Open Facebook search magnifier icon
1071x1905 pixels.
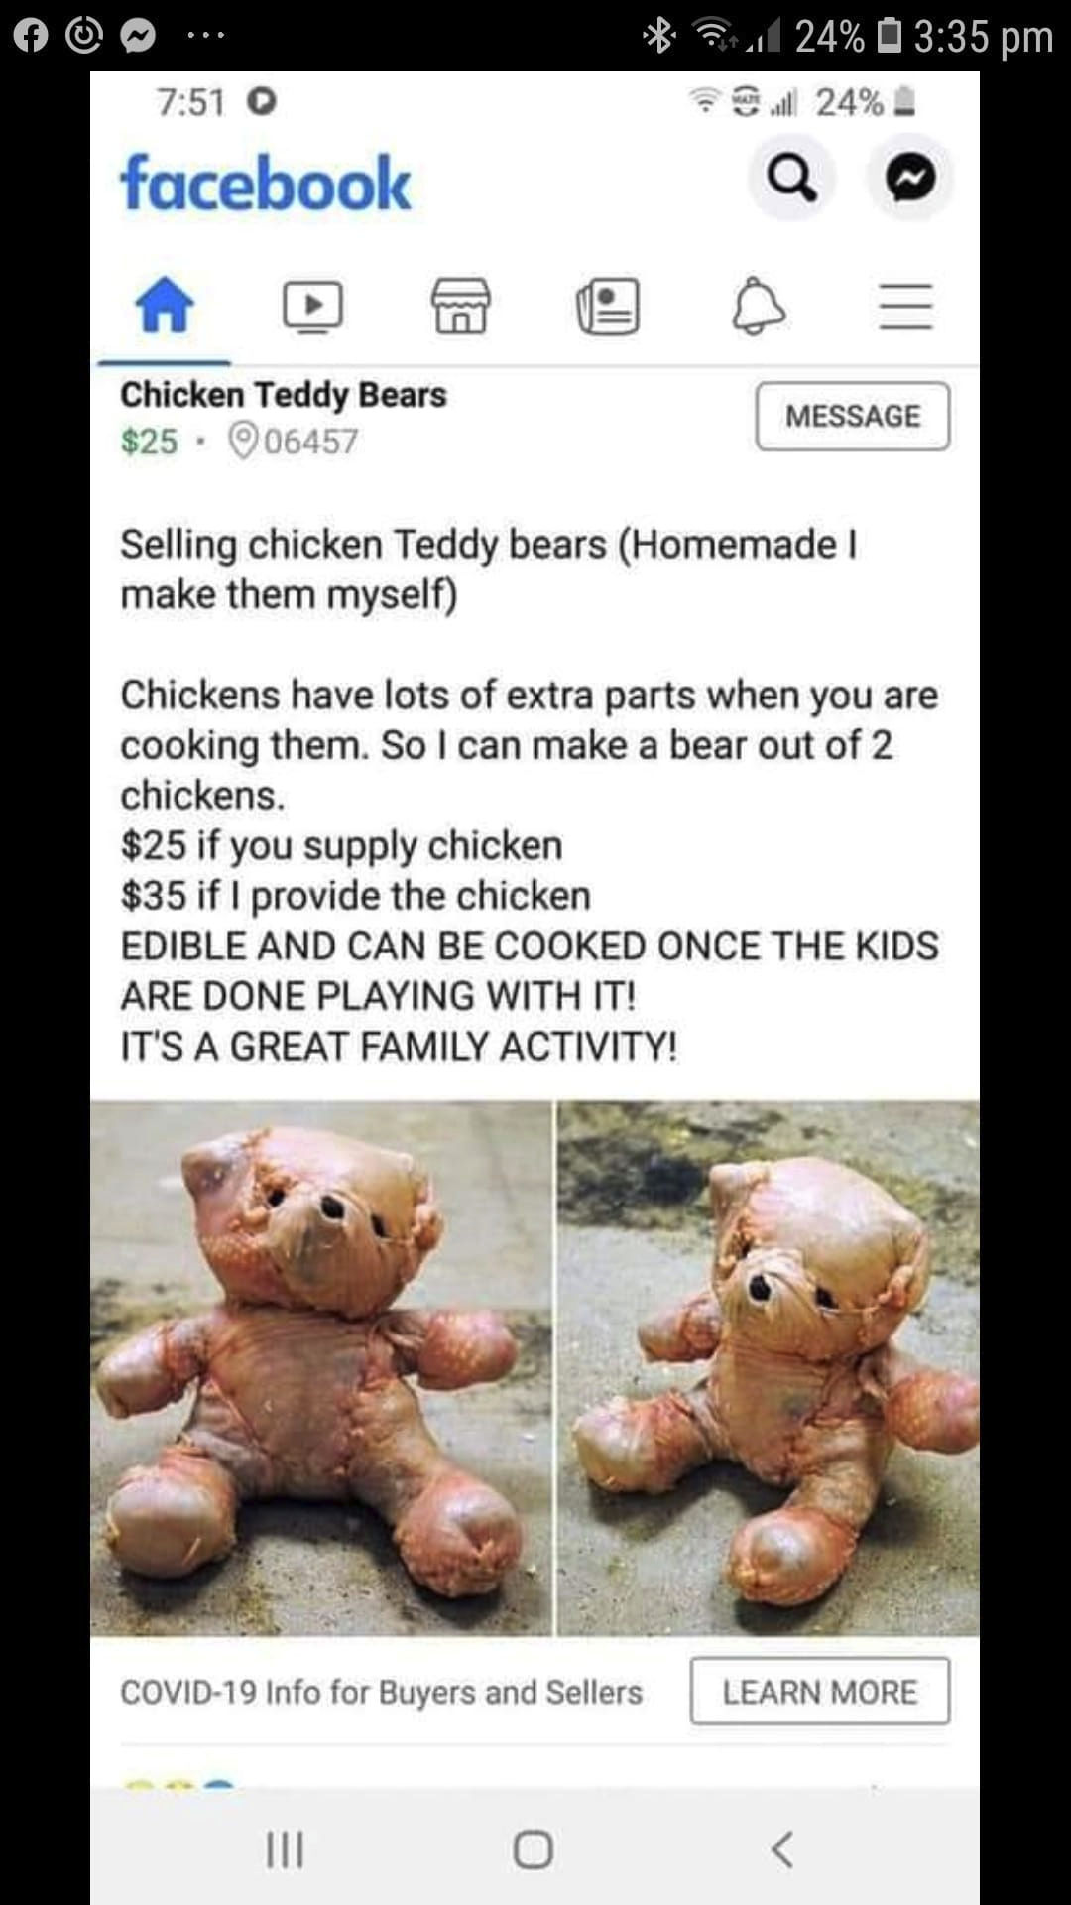(791, 179)
